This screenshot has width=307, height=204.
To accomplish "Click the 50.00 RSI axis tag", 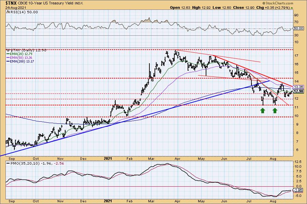I will coord(298,29).
